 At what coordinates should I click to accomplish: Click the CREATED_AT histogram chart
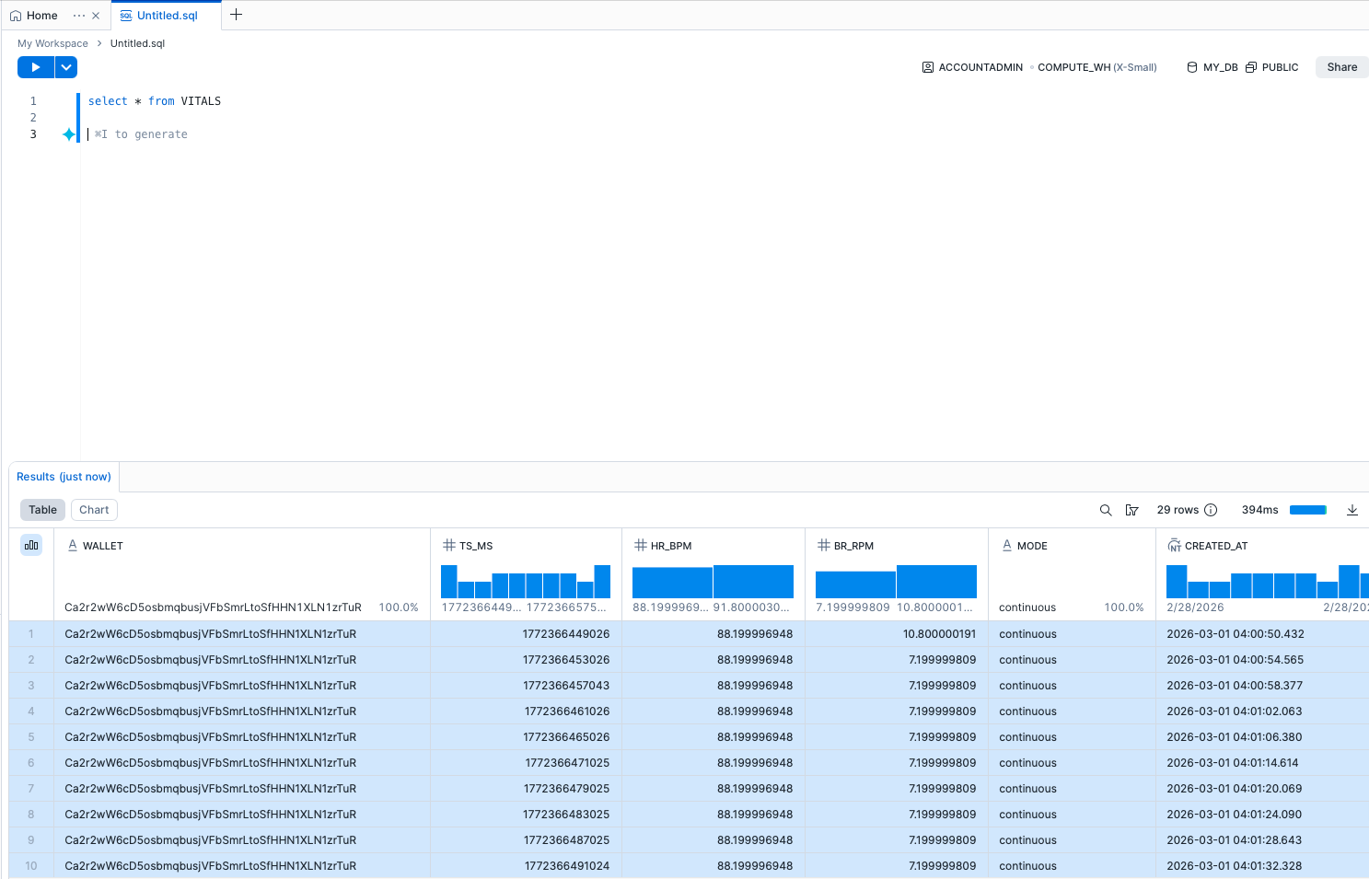(x=1268, y=582)
